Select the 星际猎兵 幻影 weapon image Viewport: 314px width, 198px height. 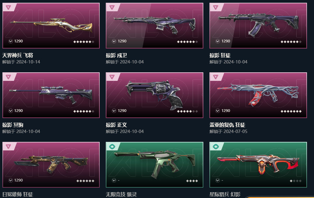pyautogui.click(x=258, y=163)
